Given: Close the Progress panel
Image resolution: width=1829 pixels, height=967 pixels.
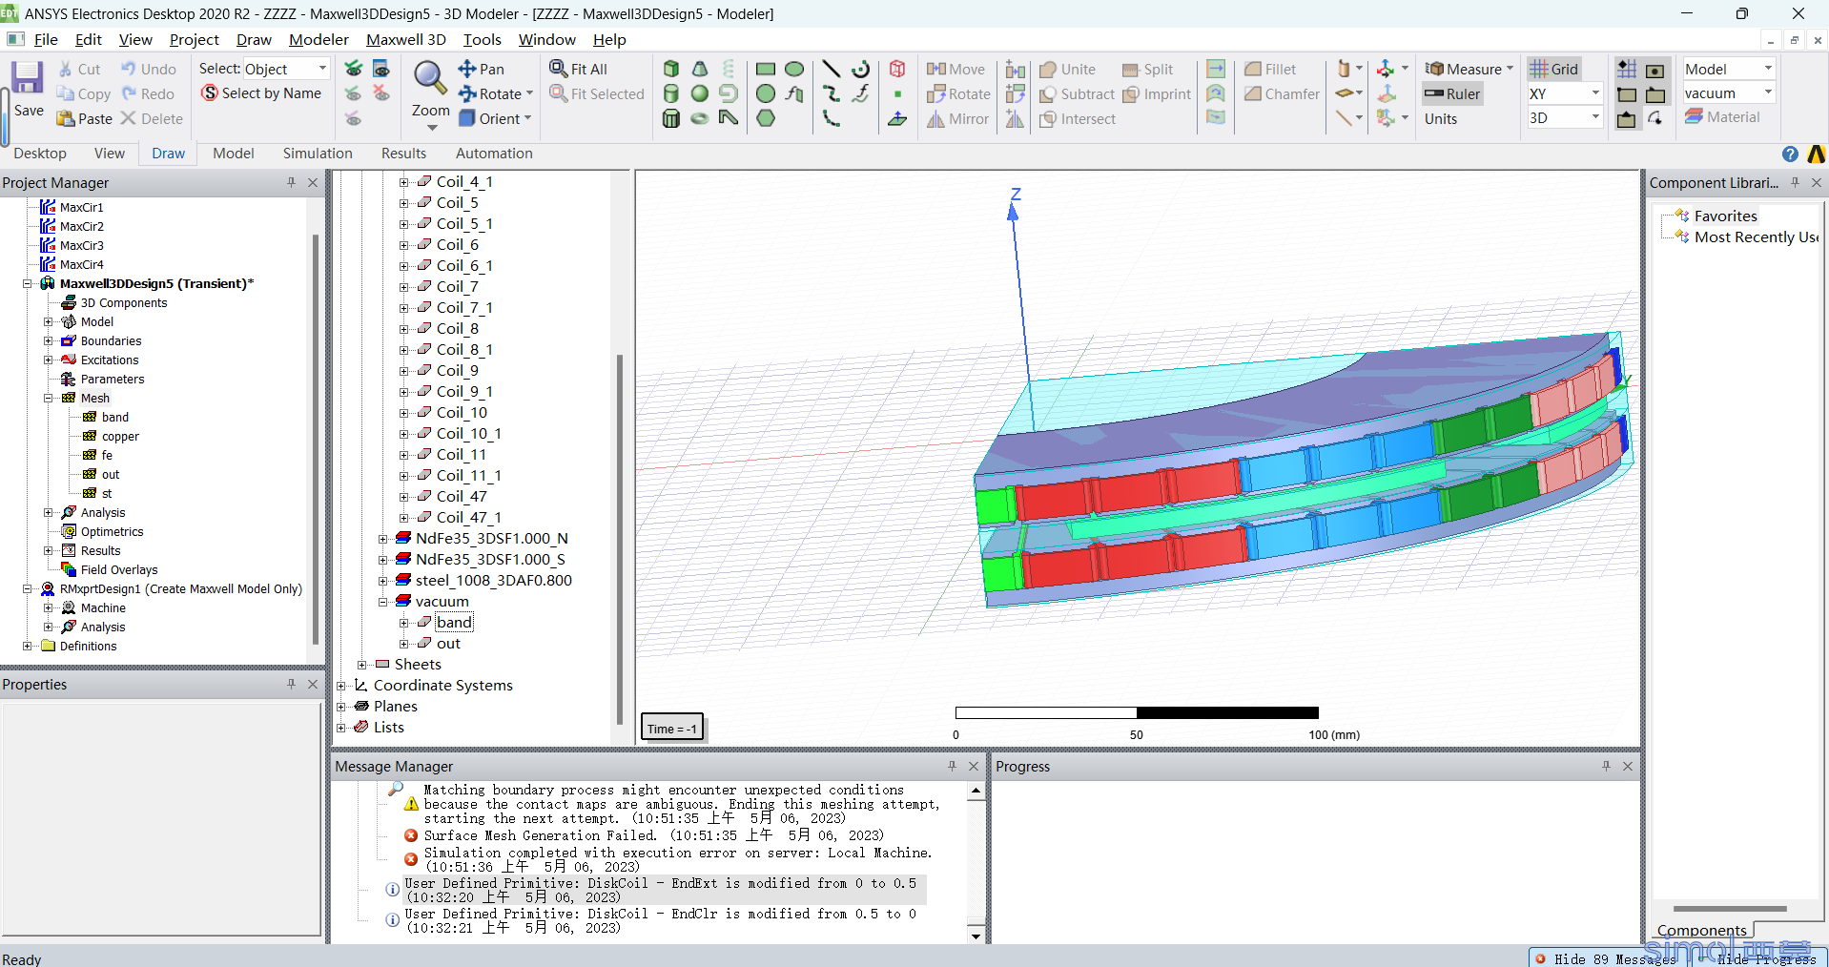Looking at the screenshot, I should pyautogui.click(x=1628, y=767).
